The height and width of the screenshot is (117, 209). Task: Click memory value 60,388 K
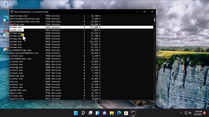pyautogui.click(x=96, y=50)
